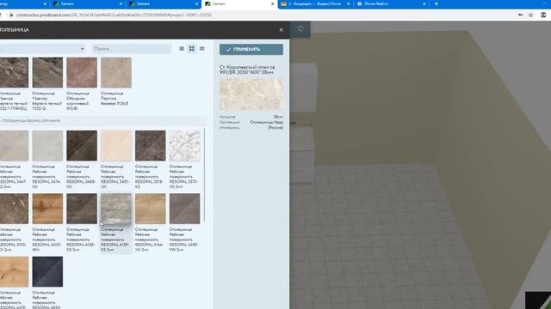
Task: Open the browser profile icon
Action: tap(543, 15)
